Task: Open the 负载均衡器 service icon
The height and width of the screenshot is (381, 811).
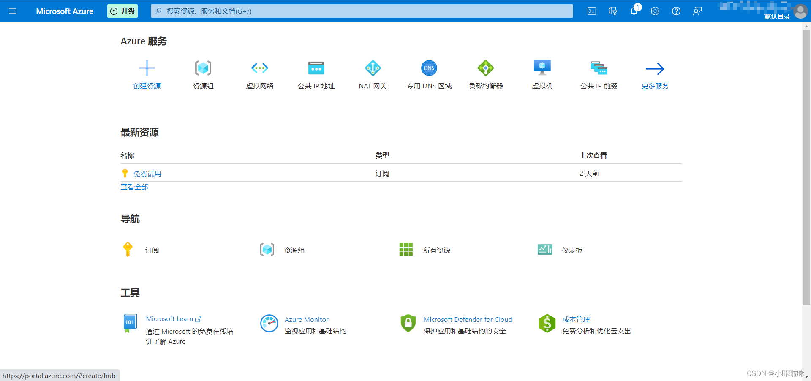Action: [486, 68]
